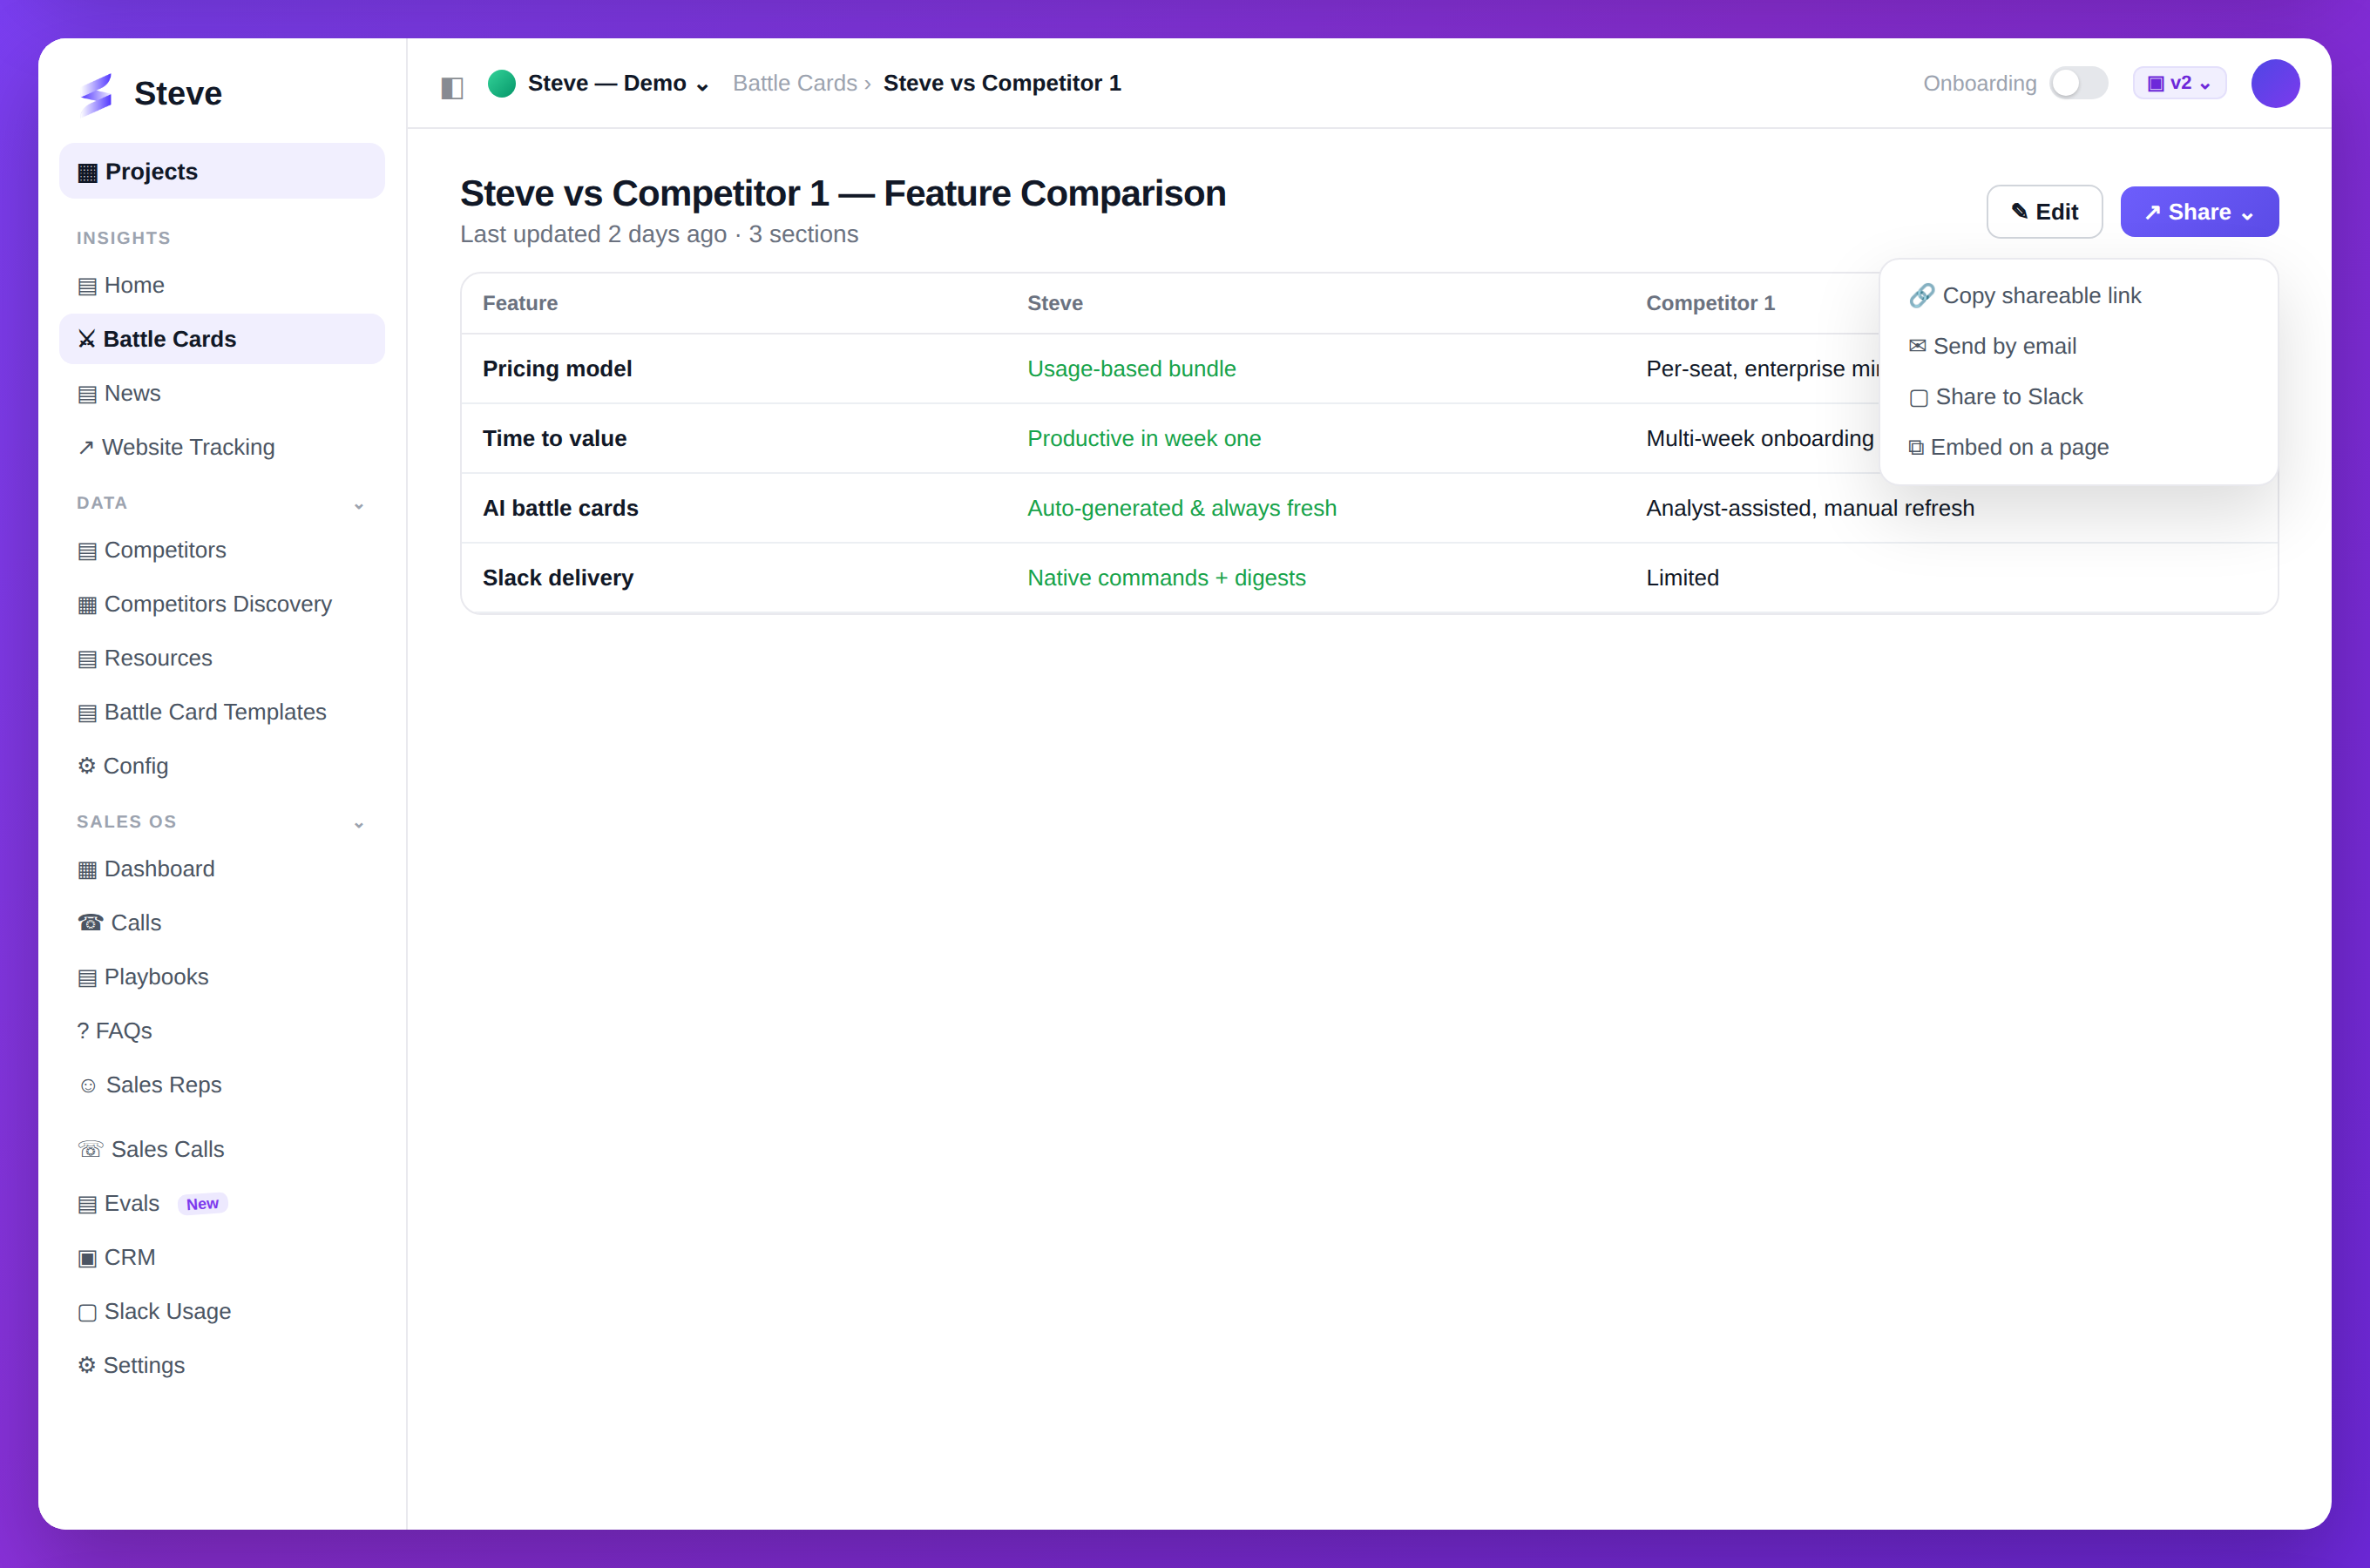Open Battle Card Templates link
Screen dimensions: 2370x1568
coord(222,712)
